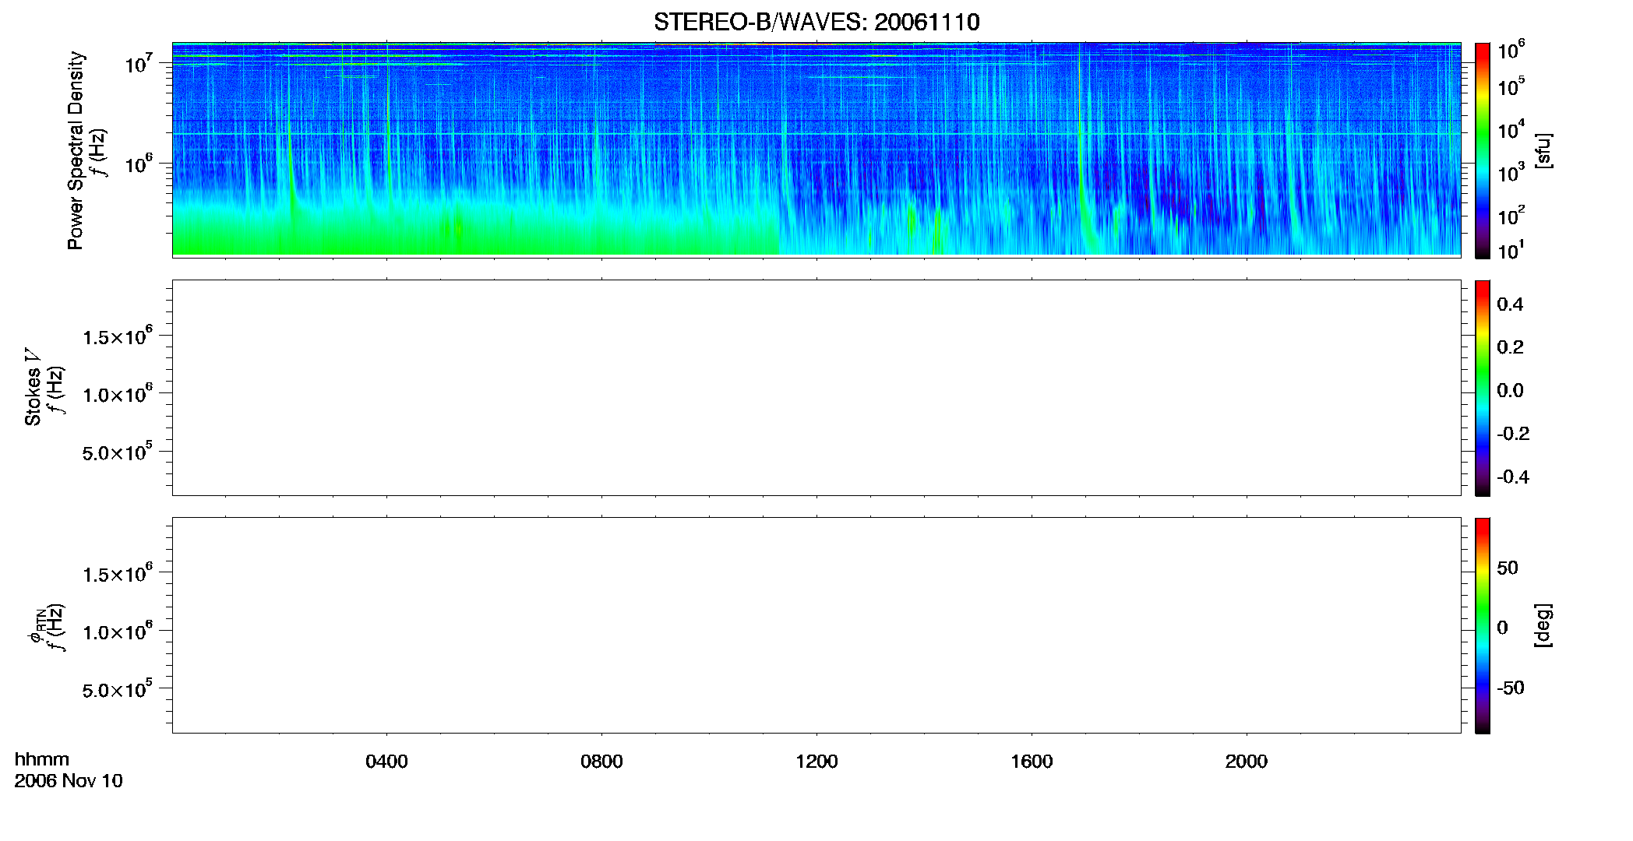1633x841 pixels.
Task: Click the phi RTN angle colorbar
Action: point(1483,625)
